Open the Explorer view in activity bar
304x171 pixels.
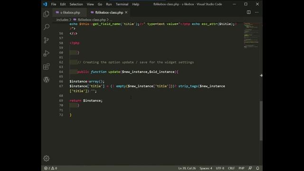coord(47,14)
